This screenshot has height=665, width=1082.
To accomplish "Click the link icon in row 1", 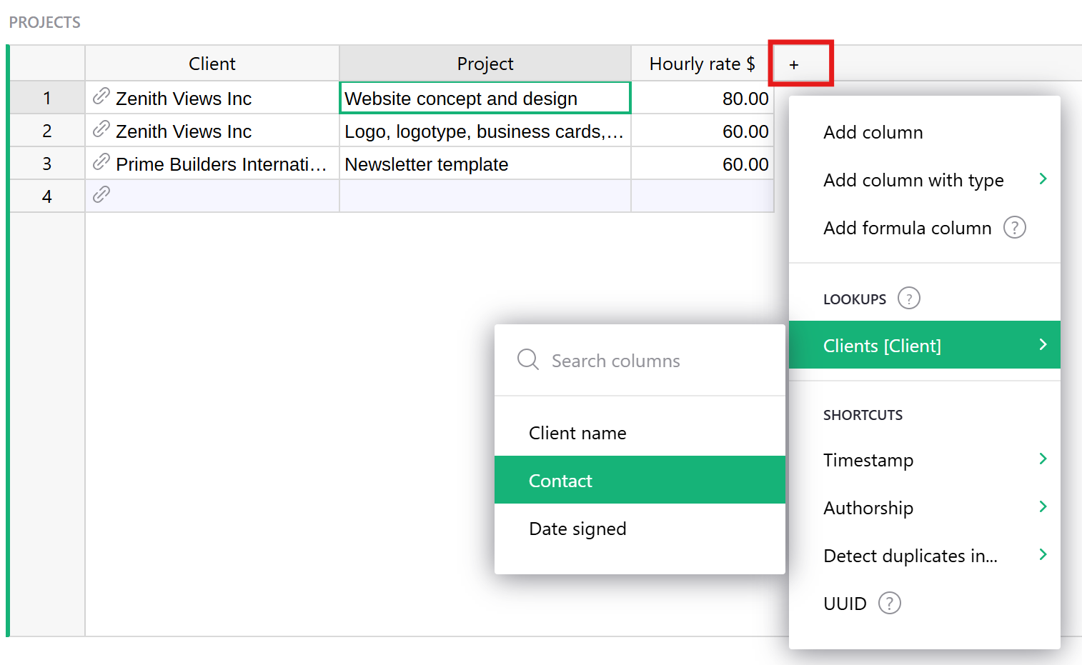I will 101,96.
